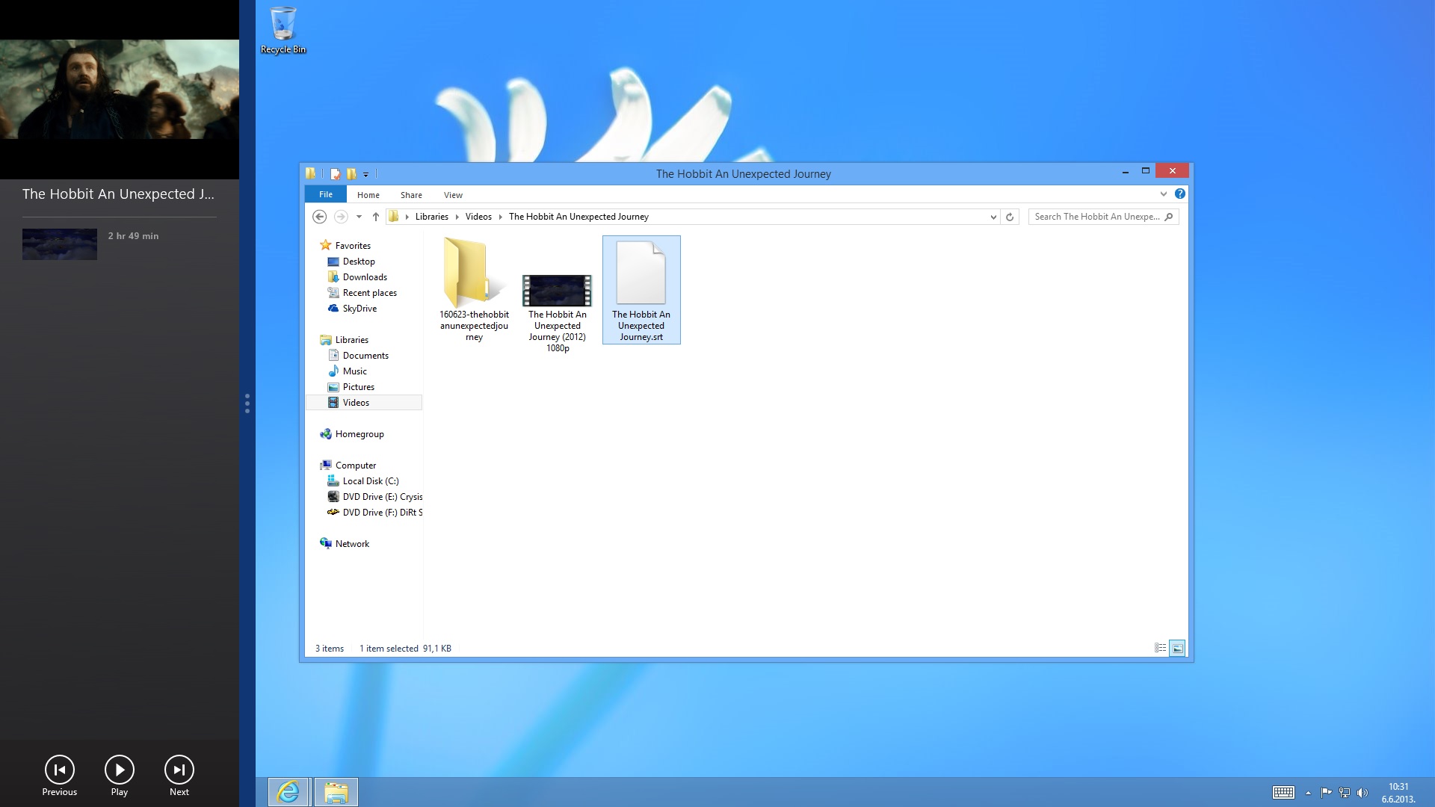Open the Explorer Help icon
The height and width of the screenshot is (807, 1435).
1180,194
